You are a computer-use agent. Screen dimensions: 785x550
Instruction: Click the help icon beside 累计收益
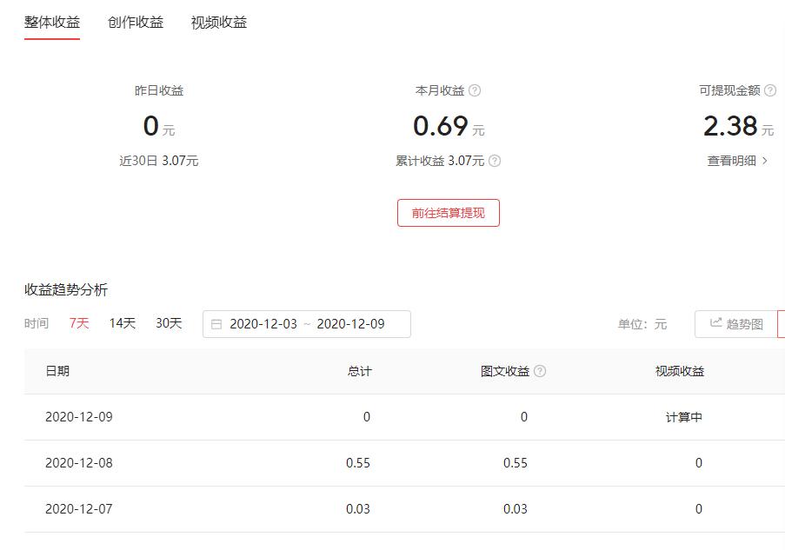pyautogui.click(x=493, y=161)
